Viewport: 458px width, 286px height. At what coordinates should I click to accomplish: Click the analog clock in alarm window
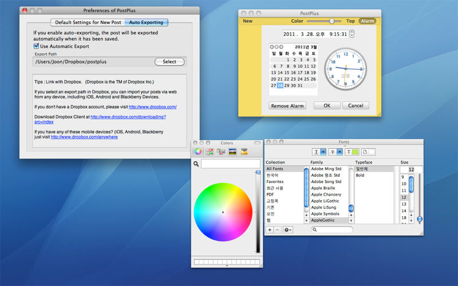(x=346, y=69)
